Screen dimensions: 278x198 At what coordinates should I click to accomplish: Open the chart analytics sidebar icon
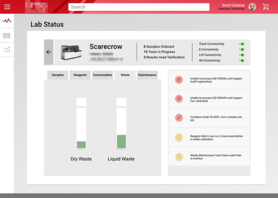7,49
